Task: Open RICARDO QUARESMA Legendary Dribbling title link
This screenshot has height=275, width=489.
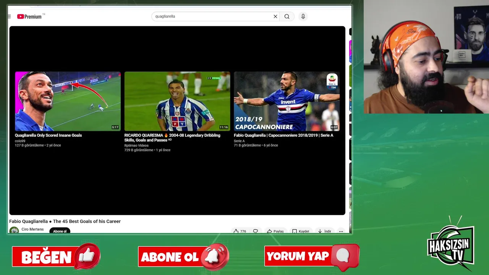Action: tap(172, 137)
